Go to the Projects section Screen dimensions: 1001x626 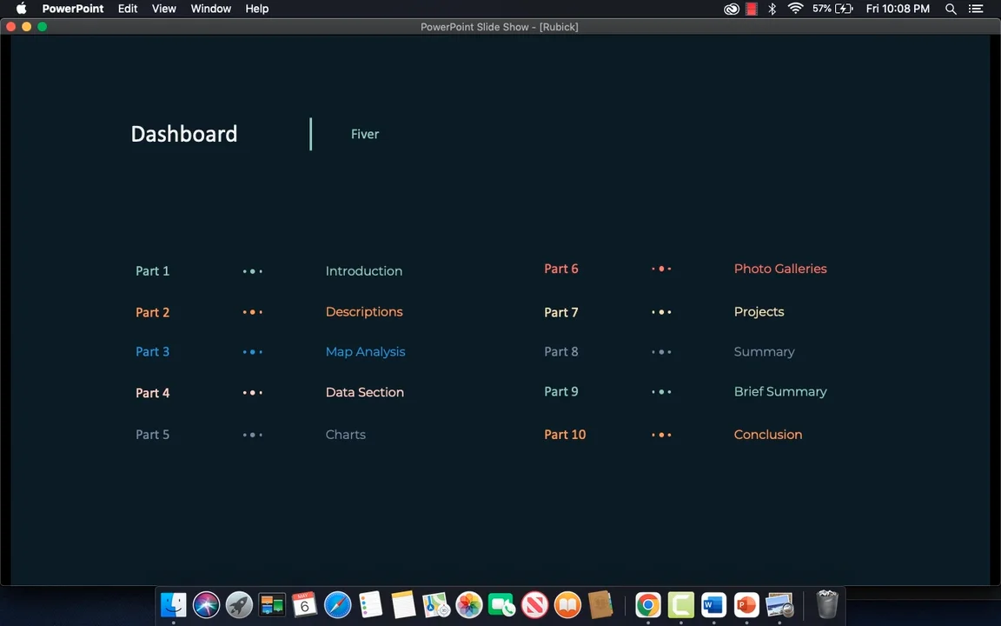pyautogui.click(x=759, y=312)
